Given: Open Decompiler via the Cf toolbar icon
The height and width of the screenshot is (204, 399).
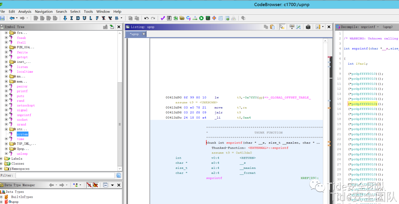Looking at the screenshot, I should tap(188, 18).
